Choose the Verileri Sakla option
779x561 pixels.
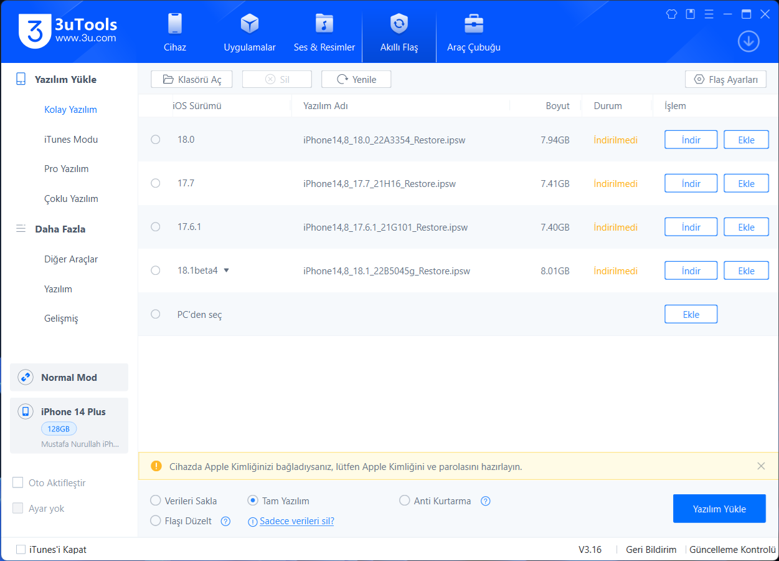click(156, 501)
